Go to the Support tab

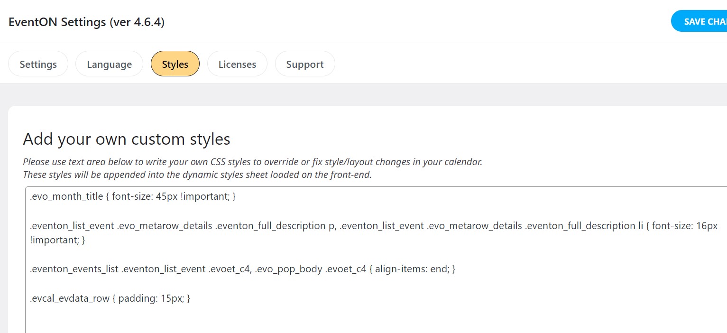tap(305, 64)
